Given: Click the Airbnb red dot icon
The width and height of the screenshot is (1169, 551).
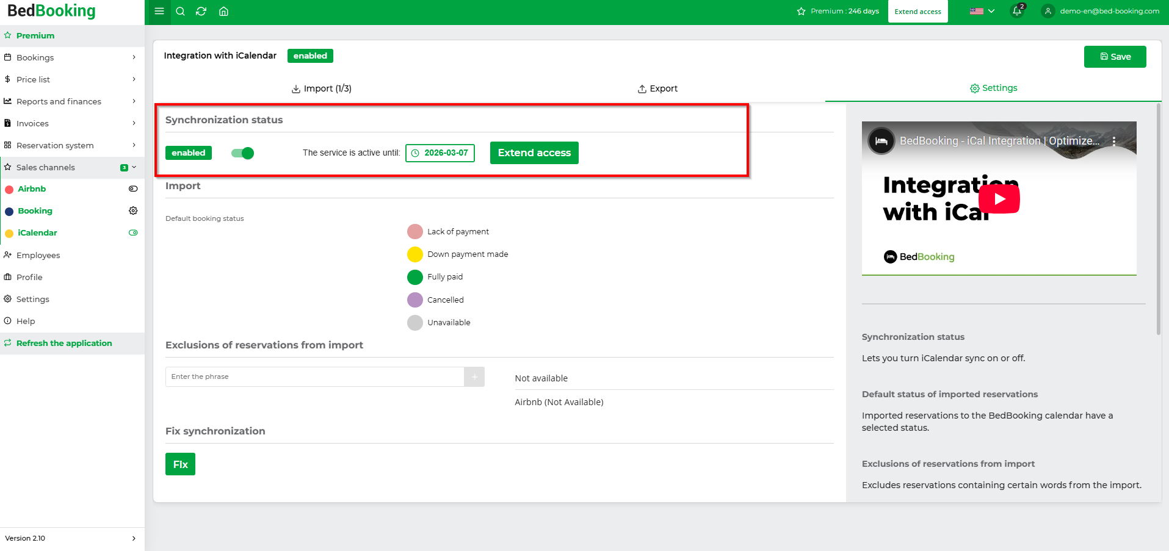Looking at the screenshot, I should pyautogui.click(x=9, y=189).
